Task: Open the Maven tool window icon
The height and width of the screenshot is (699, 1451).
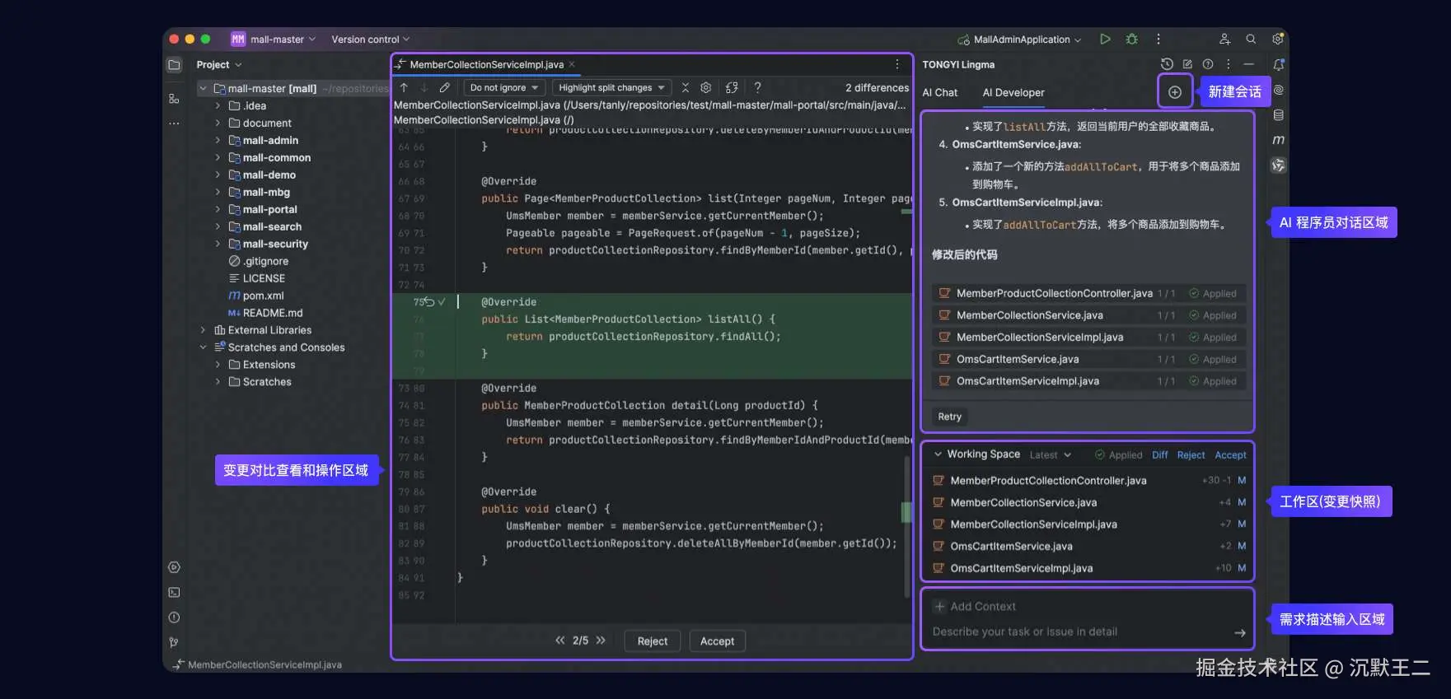Action: coord(1278,140)
